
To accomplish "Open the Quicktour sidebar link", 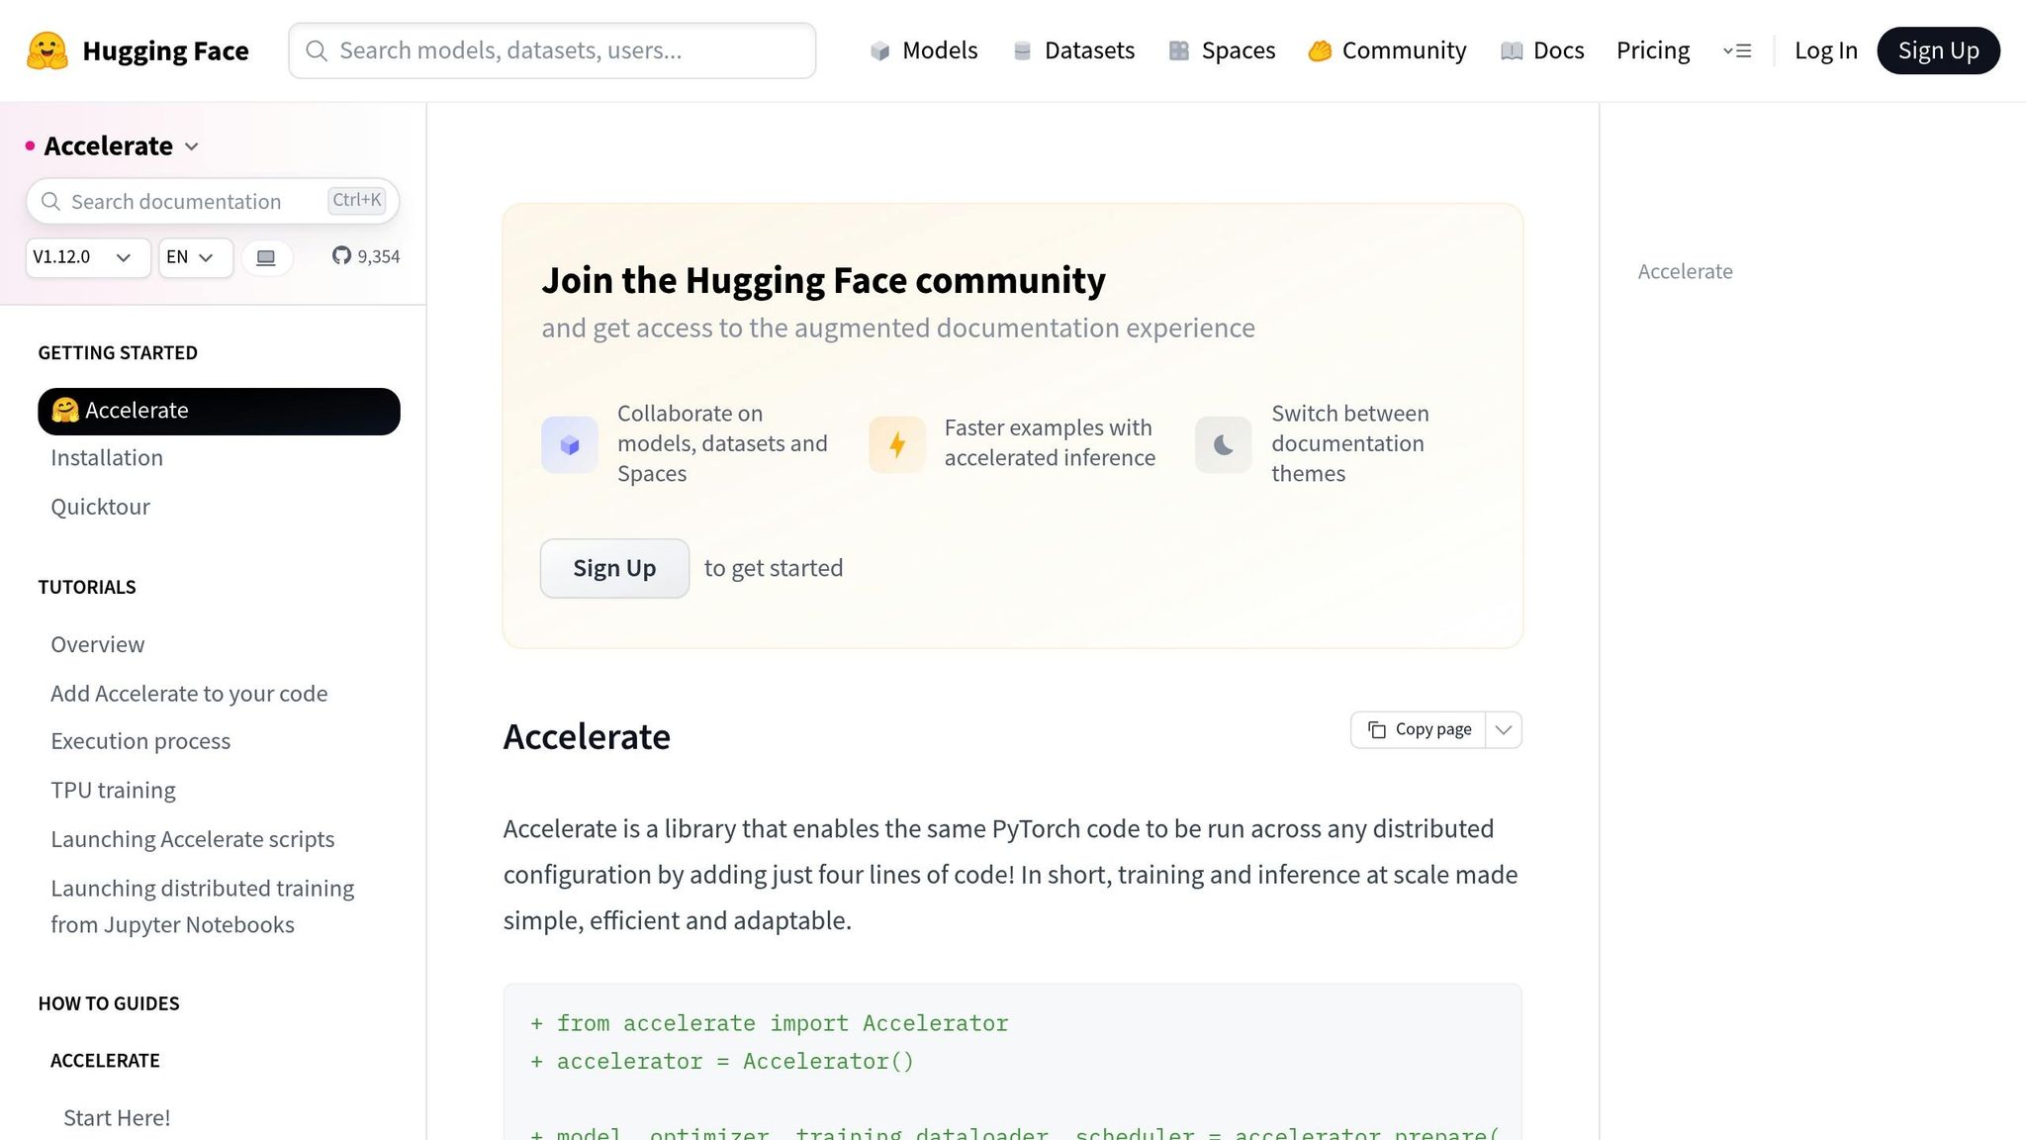I will (x=100, y=507).
